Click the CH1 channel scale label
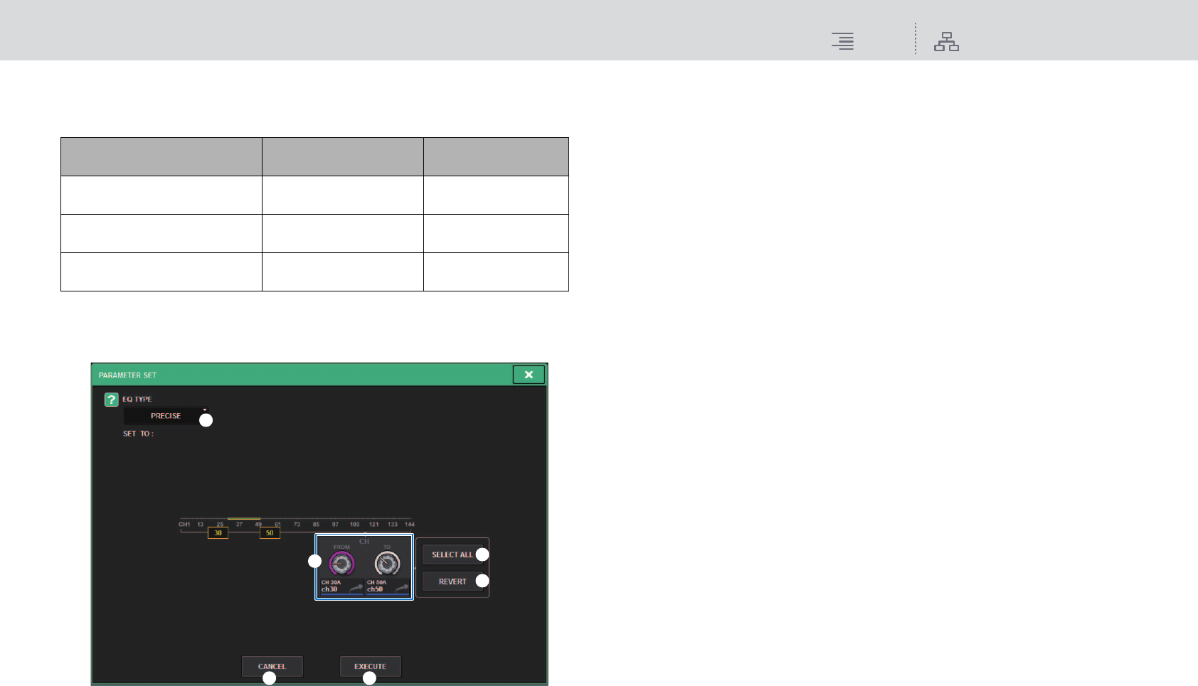The image size is (1198, 686). [184, 525]
